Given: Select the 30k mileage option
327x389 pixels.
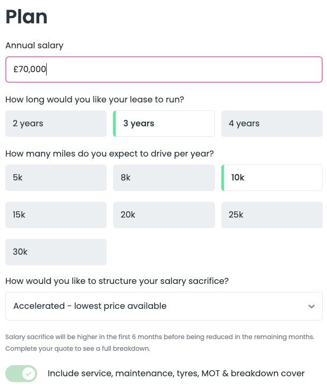Looking at the screenshot, I should click(x=56, y=252).
